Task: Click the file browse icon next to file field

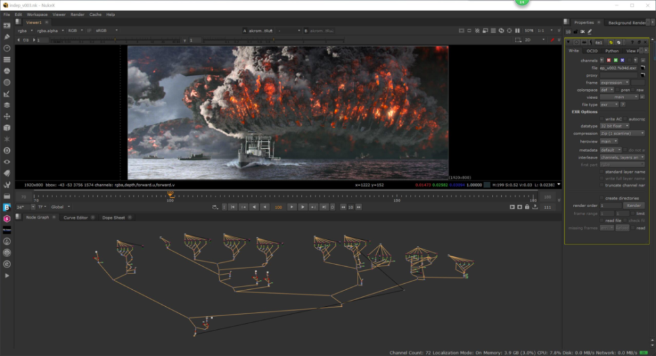Action: coord(643,68)
